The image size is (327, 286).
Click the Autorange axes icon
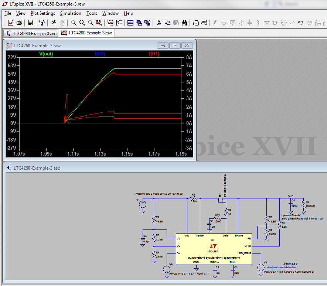(119, 23)
